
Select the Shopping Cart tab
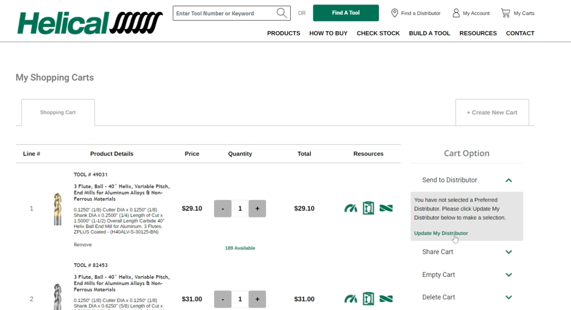[x=58, y=112]
